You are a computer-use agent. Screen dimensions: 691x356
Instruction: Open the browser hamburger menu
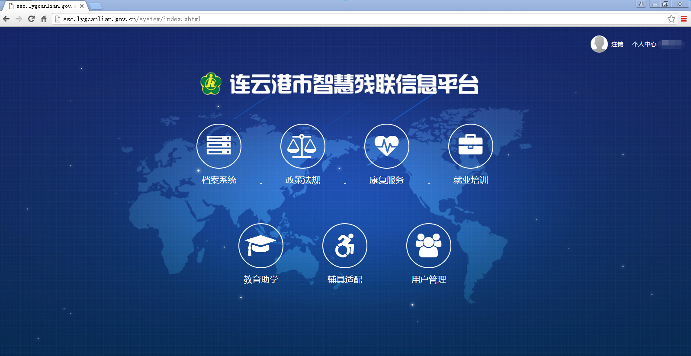(684, 19)
